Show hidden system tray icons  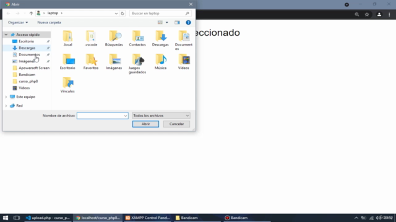pyautogui.click(x=356, y=218)
